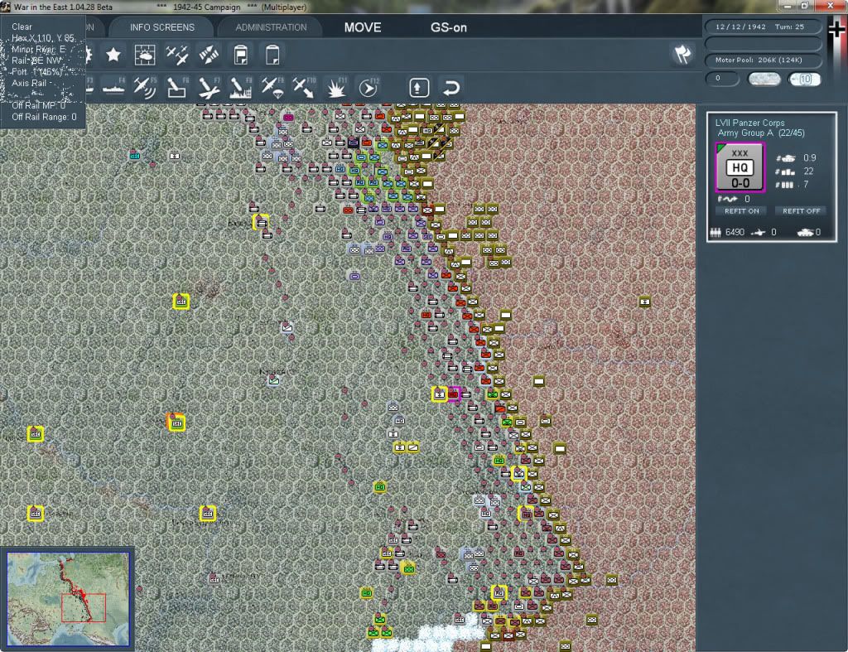The image size is (848, 652).
Task: Select the F8 bomb city mode icon
Action: point(241,88)
